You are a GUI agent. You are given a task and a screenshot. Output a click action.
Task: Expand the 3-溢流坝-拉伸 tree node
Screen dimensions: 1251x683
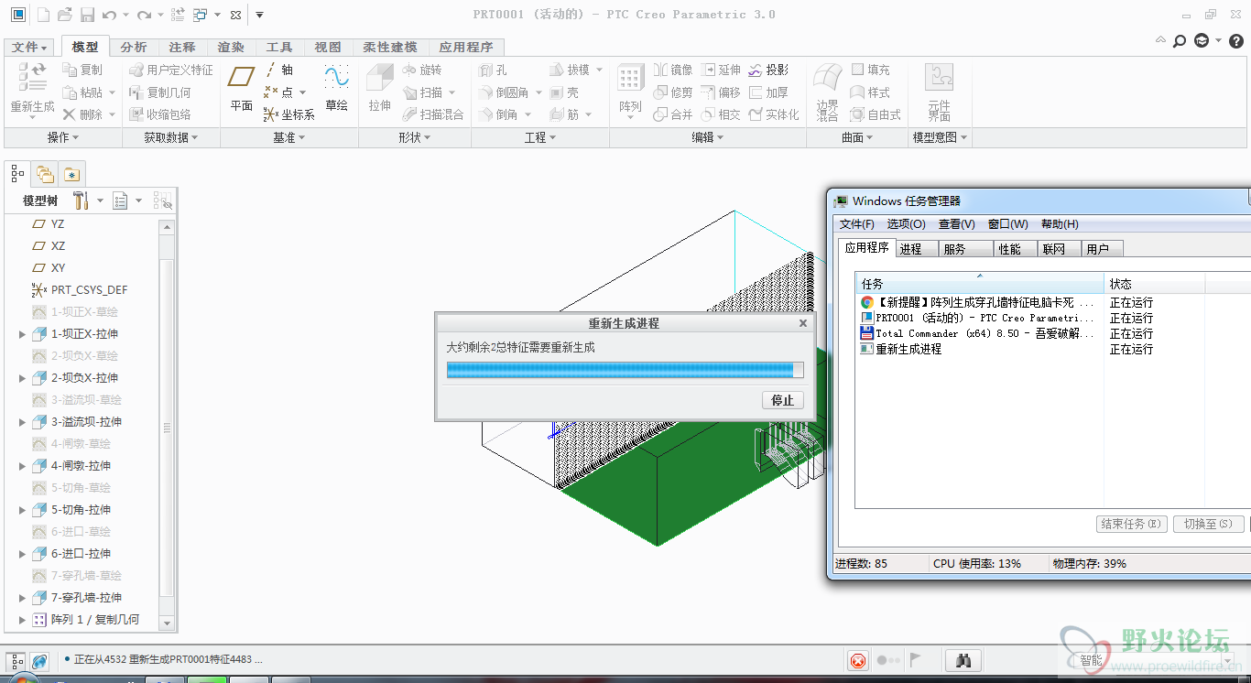22,422
